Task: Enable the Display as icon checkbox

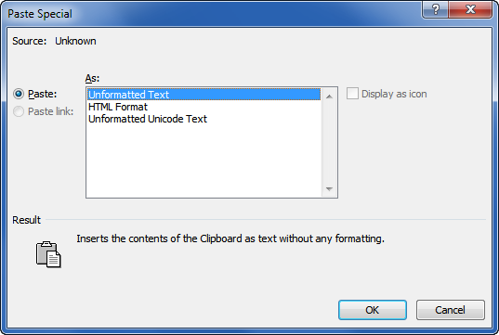Action: coord(352,94)
